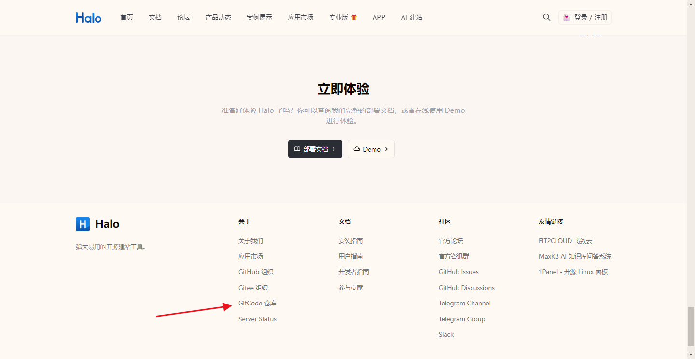Visit the MaxKB AI 知识库问答系统 link
The width and height of the screenshot is (695, 359).
point(575,256)
